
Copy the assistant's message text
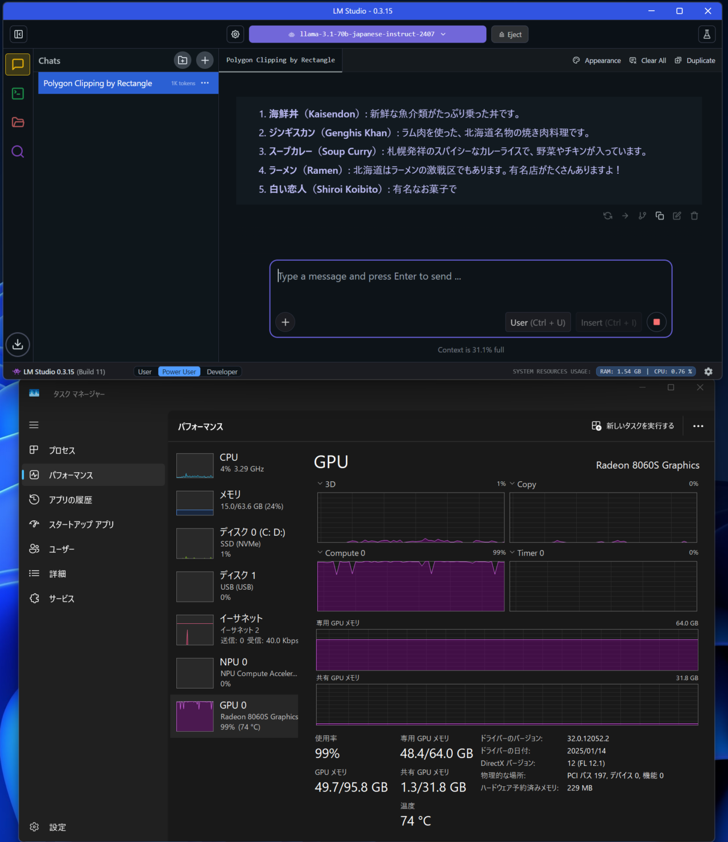click(659, 216)
